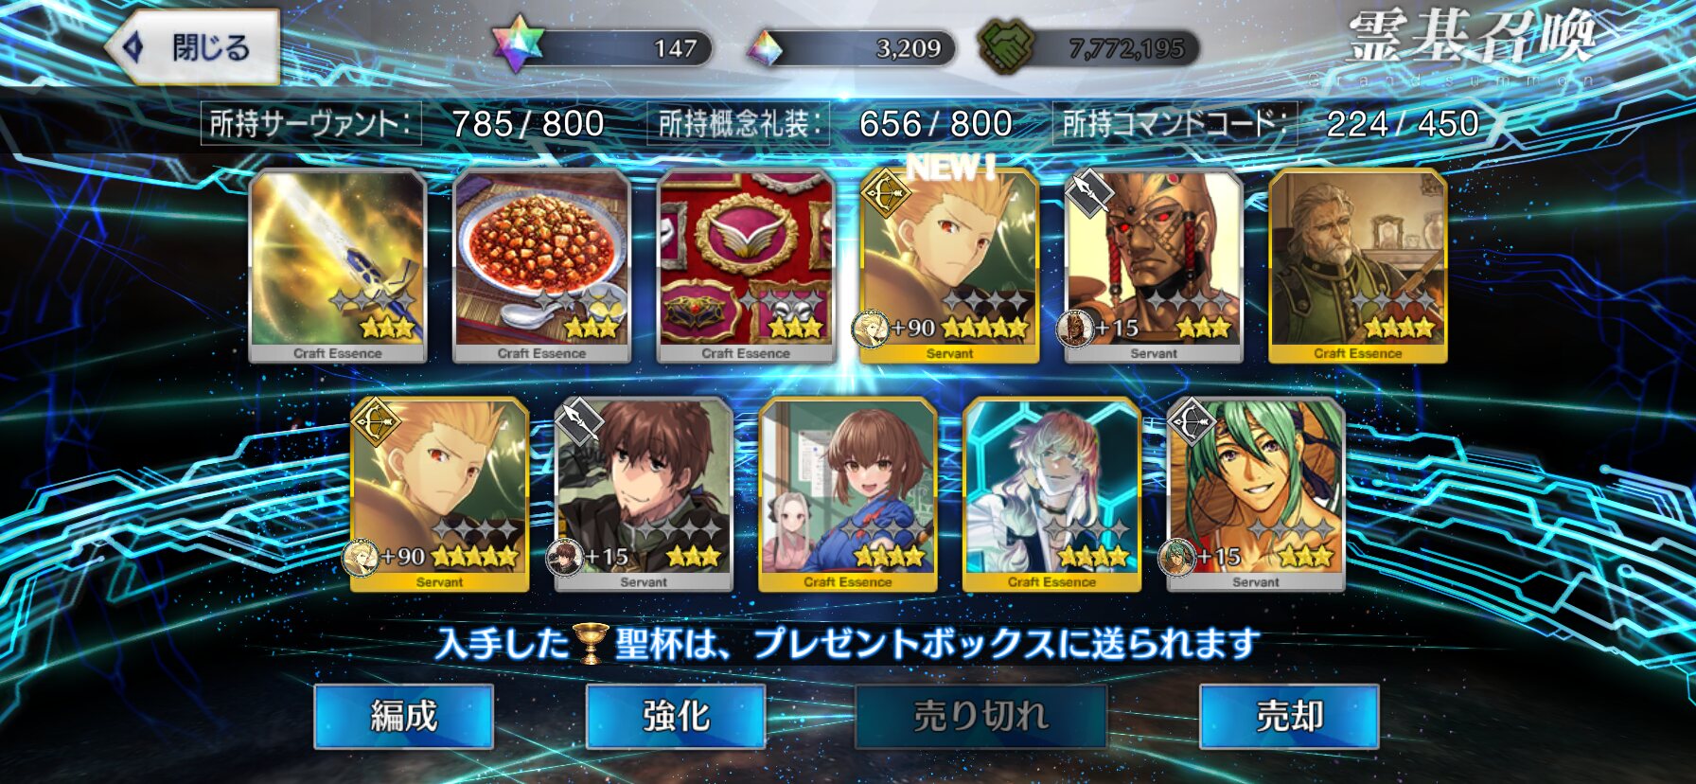Click the Archer class icon on NEW Gilgamesh
The width and height of the screenshot is (1696, 784).
(885, 192)
